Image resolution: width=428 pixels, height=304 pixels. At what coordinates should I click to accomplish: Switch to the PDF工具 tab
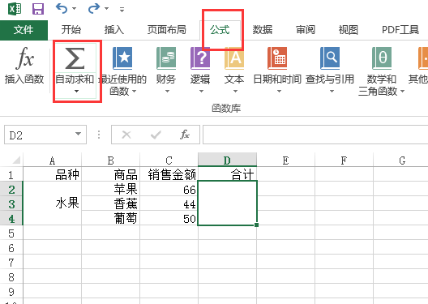[400, 30]
